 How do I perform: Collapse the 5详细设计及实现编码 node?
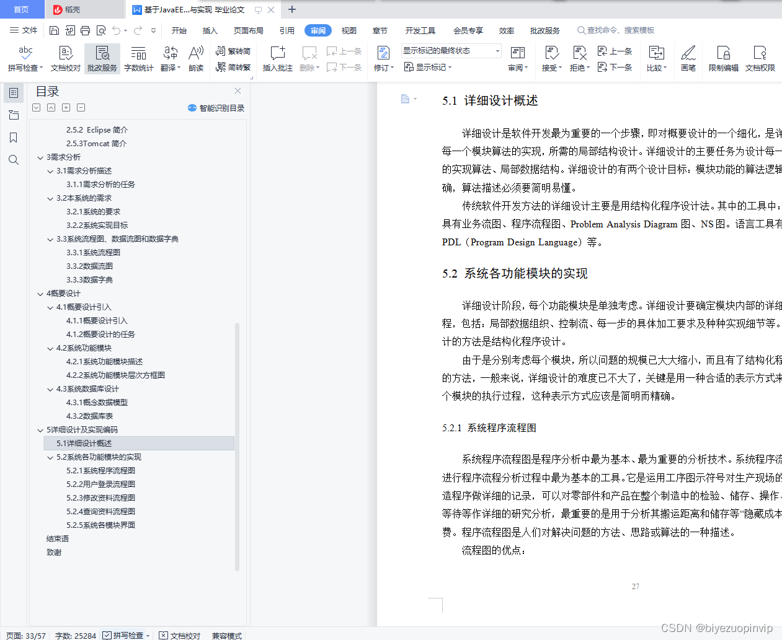40,430
